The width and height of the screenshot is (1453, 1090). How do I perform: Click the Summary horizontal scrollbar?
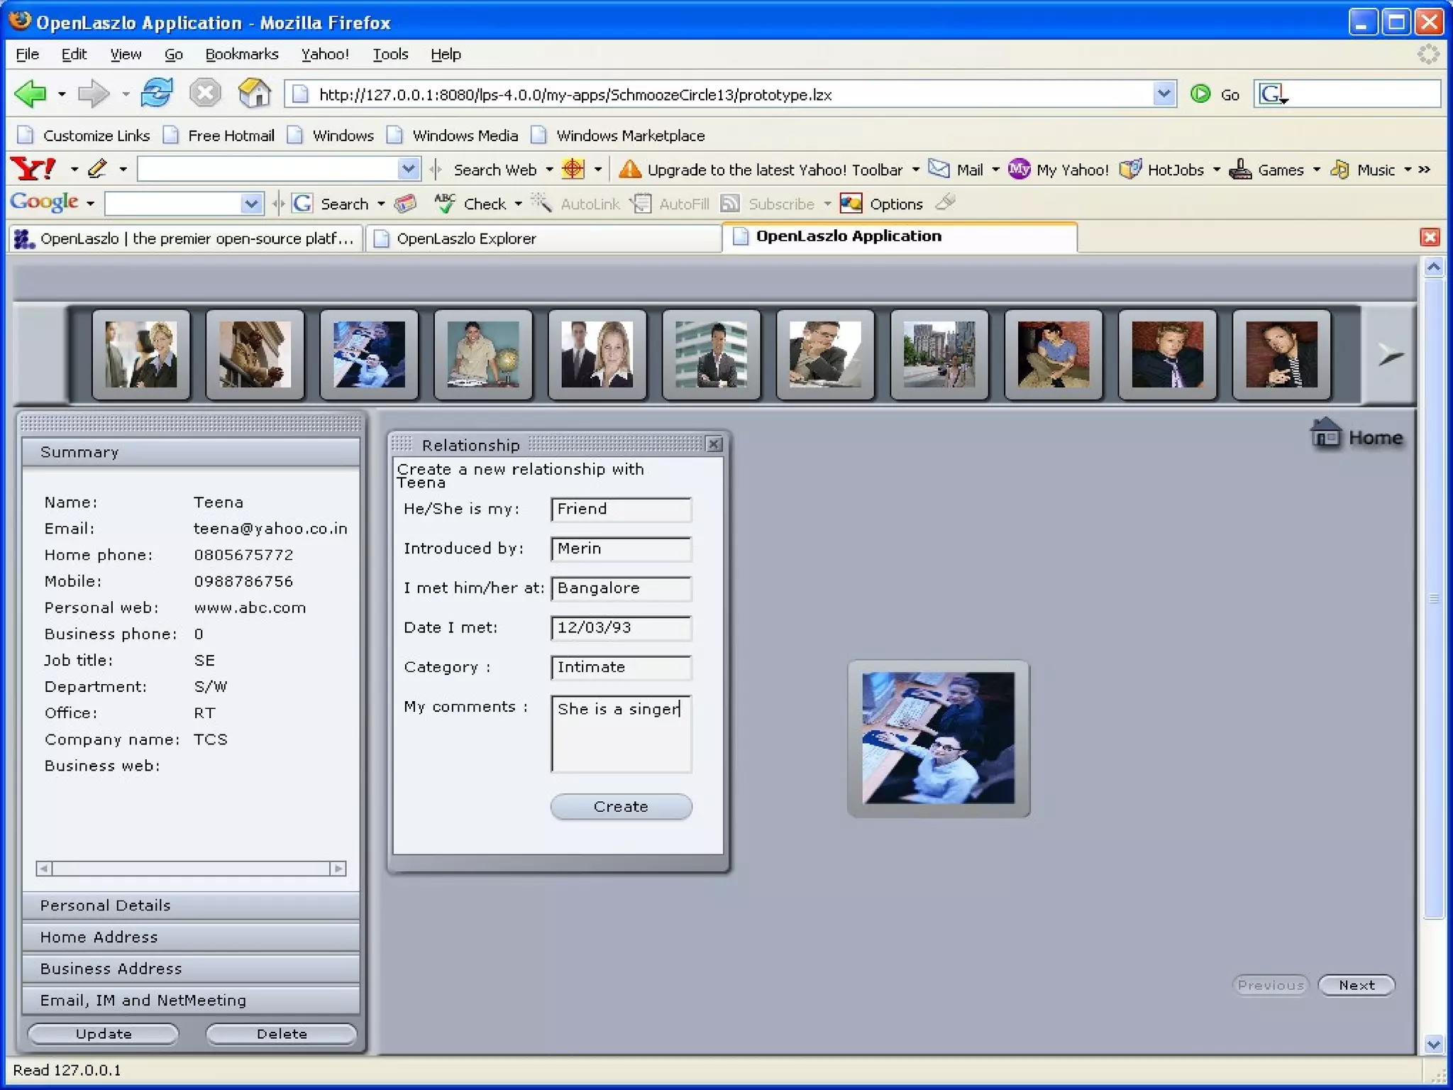pos(190,869)
